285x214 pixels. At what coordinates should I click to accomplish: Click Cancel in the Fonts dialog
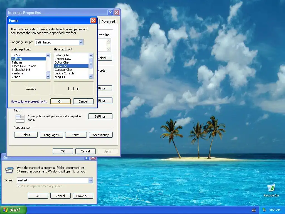(83, 101)
